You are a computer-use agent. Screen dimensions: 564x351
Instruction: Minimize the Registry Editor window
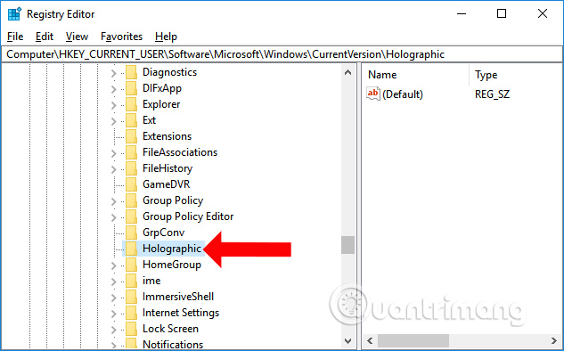coord(462,13)
